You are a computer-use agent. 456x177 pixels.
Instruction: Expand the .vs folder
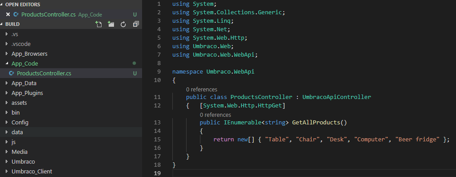coord(7,34)
